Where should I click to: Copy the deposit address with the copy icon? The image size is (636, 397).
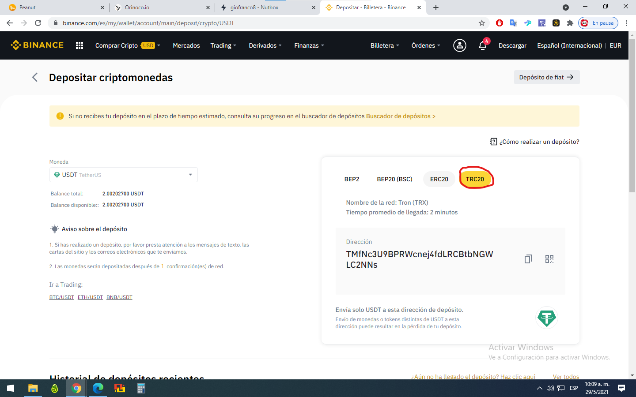pos(528,259)
